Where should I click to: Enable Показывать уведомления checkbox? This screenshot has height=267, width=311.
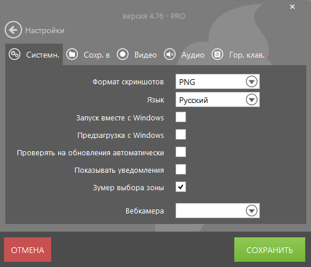click(x=181, y=169)
